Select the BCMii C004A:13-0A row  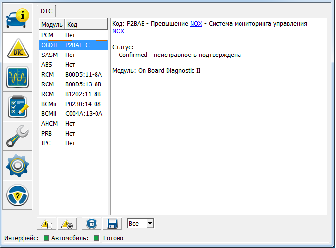pyautogui.click(x=73, y=113)
